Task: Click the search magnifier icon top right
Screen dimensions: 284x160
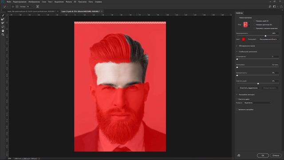Action: 270,7
